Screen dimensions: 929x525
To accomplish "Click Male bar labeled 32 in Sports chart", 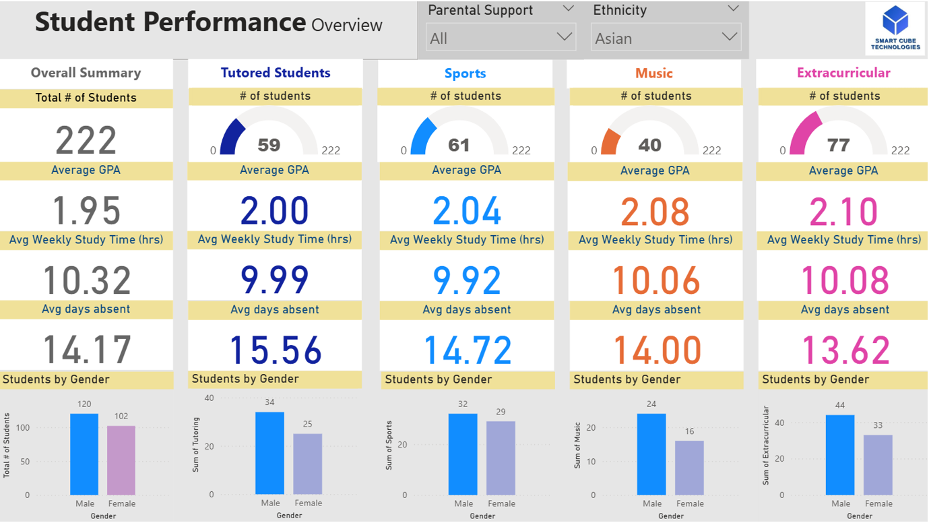I will 463,454.
